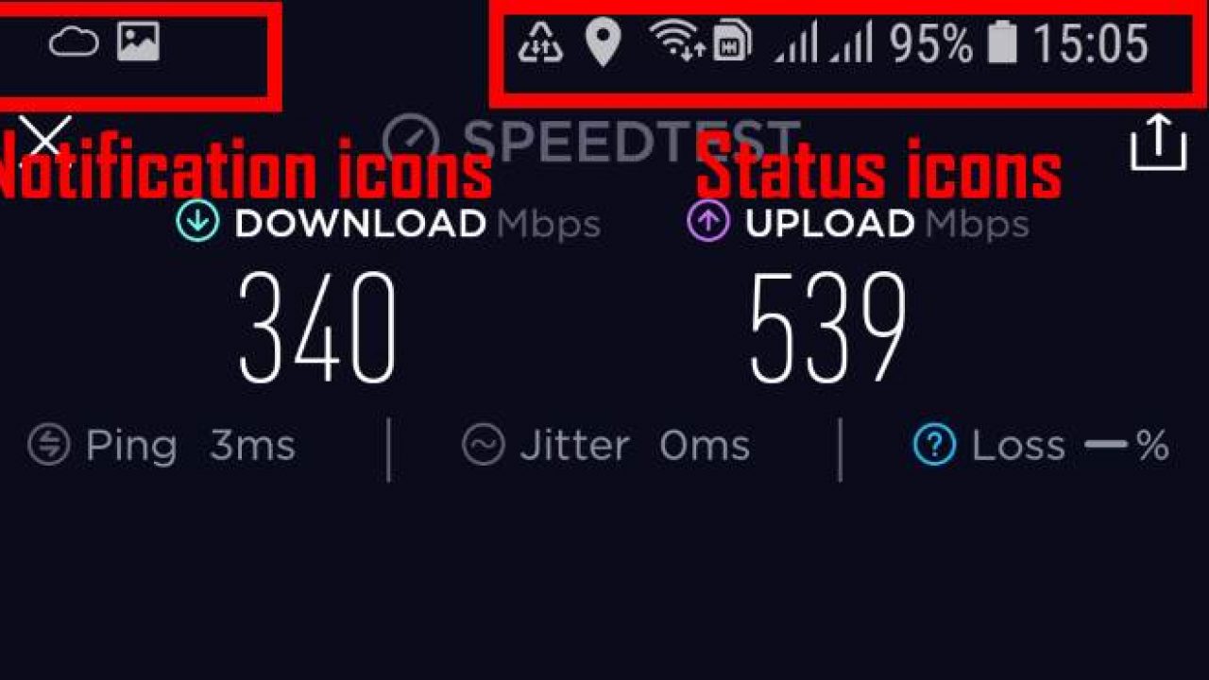Image resolution: width=1209 pixels, height=680 pixels.
Task: Tap the data saver triangle icon
Action: [x=540, y=43]
